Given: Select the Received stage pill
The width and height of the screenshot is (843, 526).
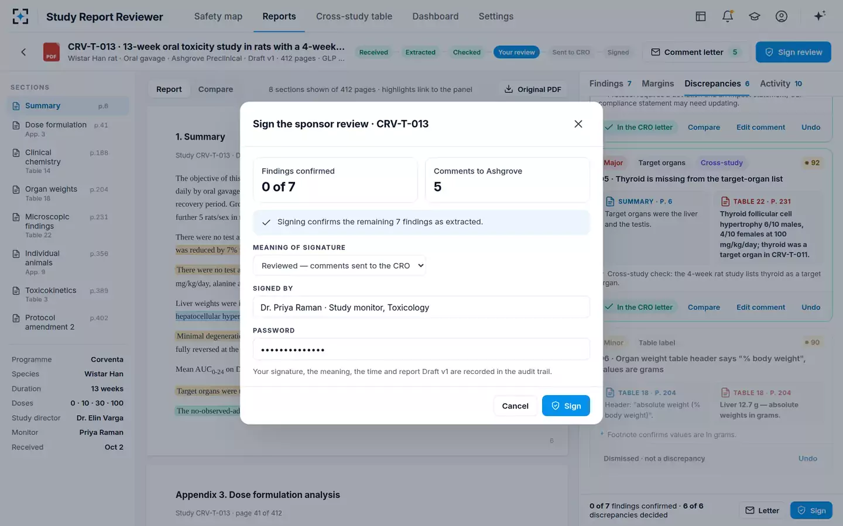Looking at the screenshot, I should pyautogui.click(x=373, y=52).
